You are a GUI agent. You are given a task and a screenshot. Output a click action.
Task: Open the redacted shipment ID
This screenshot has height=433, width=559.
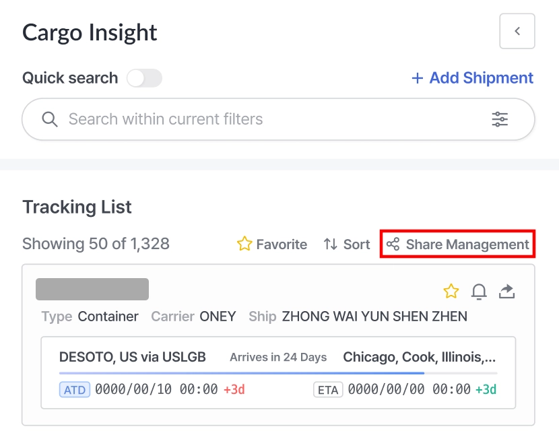tap(92, 289)
